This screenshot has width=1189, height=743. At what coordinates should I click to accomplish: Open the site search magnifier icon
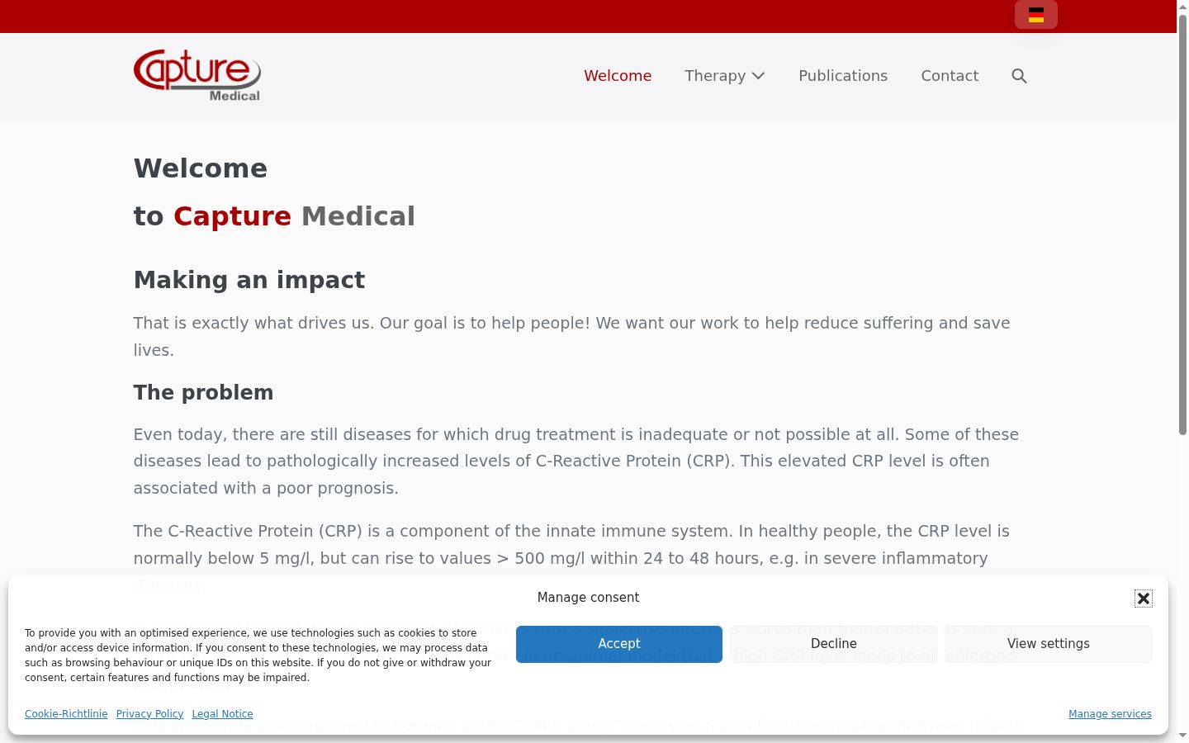click(1019, 76)
